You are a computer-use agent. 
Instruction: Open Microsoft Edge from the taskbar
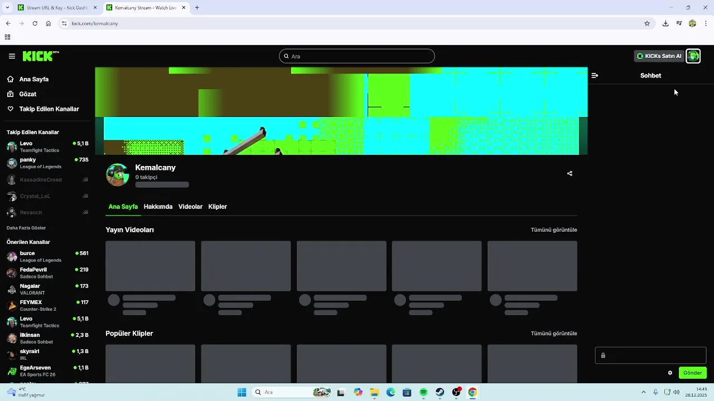point(390,392)
